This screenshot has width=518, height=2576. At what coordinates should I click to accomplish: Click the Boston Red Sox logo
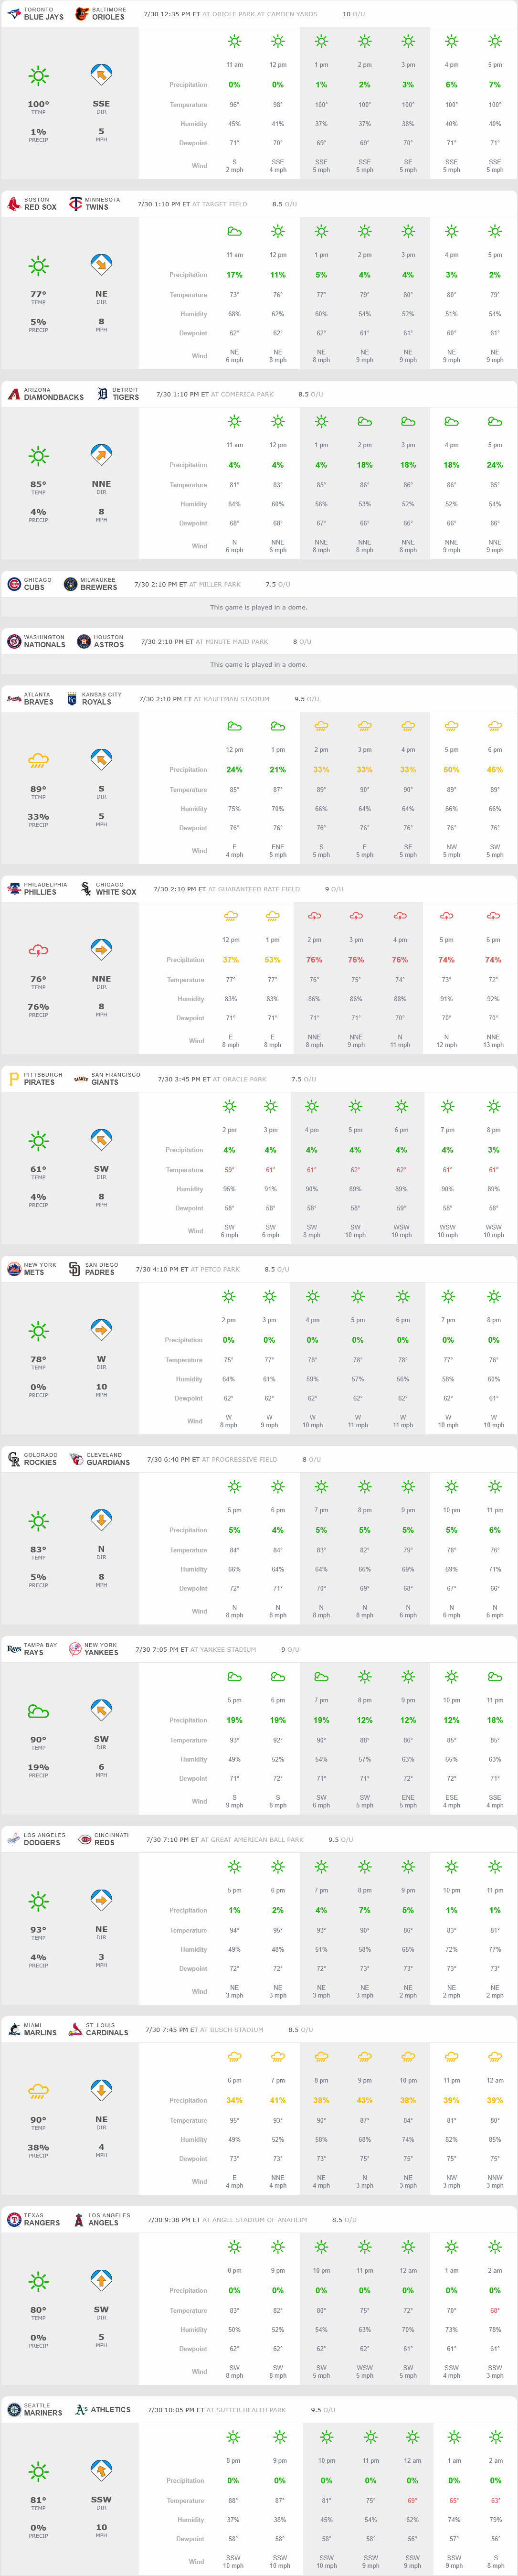[14, 204]
